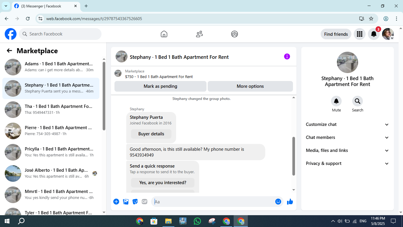This screenshot has height=227, width=403.
Task: Click the Mark as pending button
Action: (x=160, y=86)
